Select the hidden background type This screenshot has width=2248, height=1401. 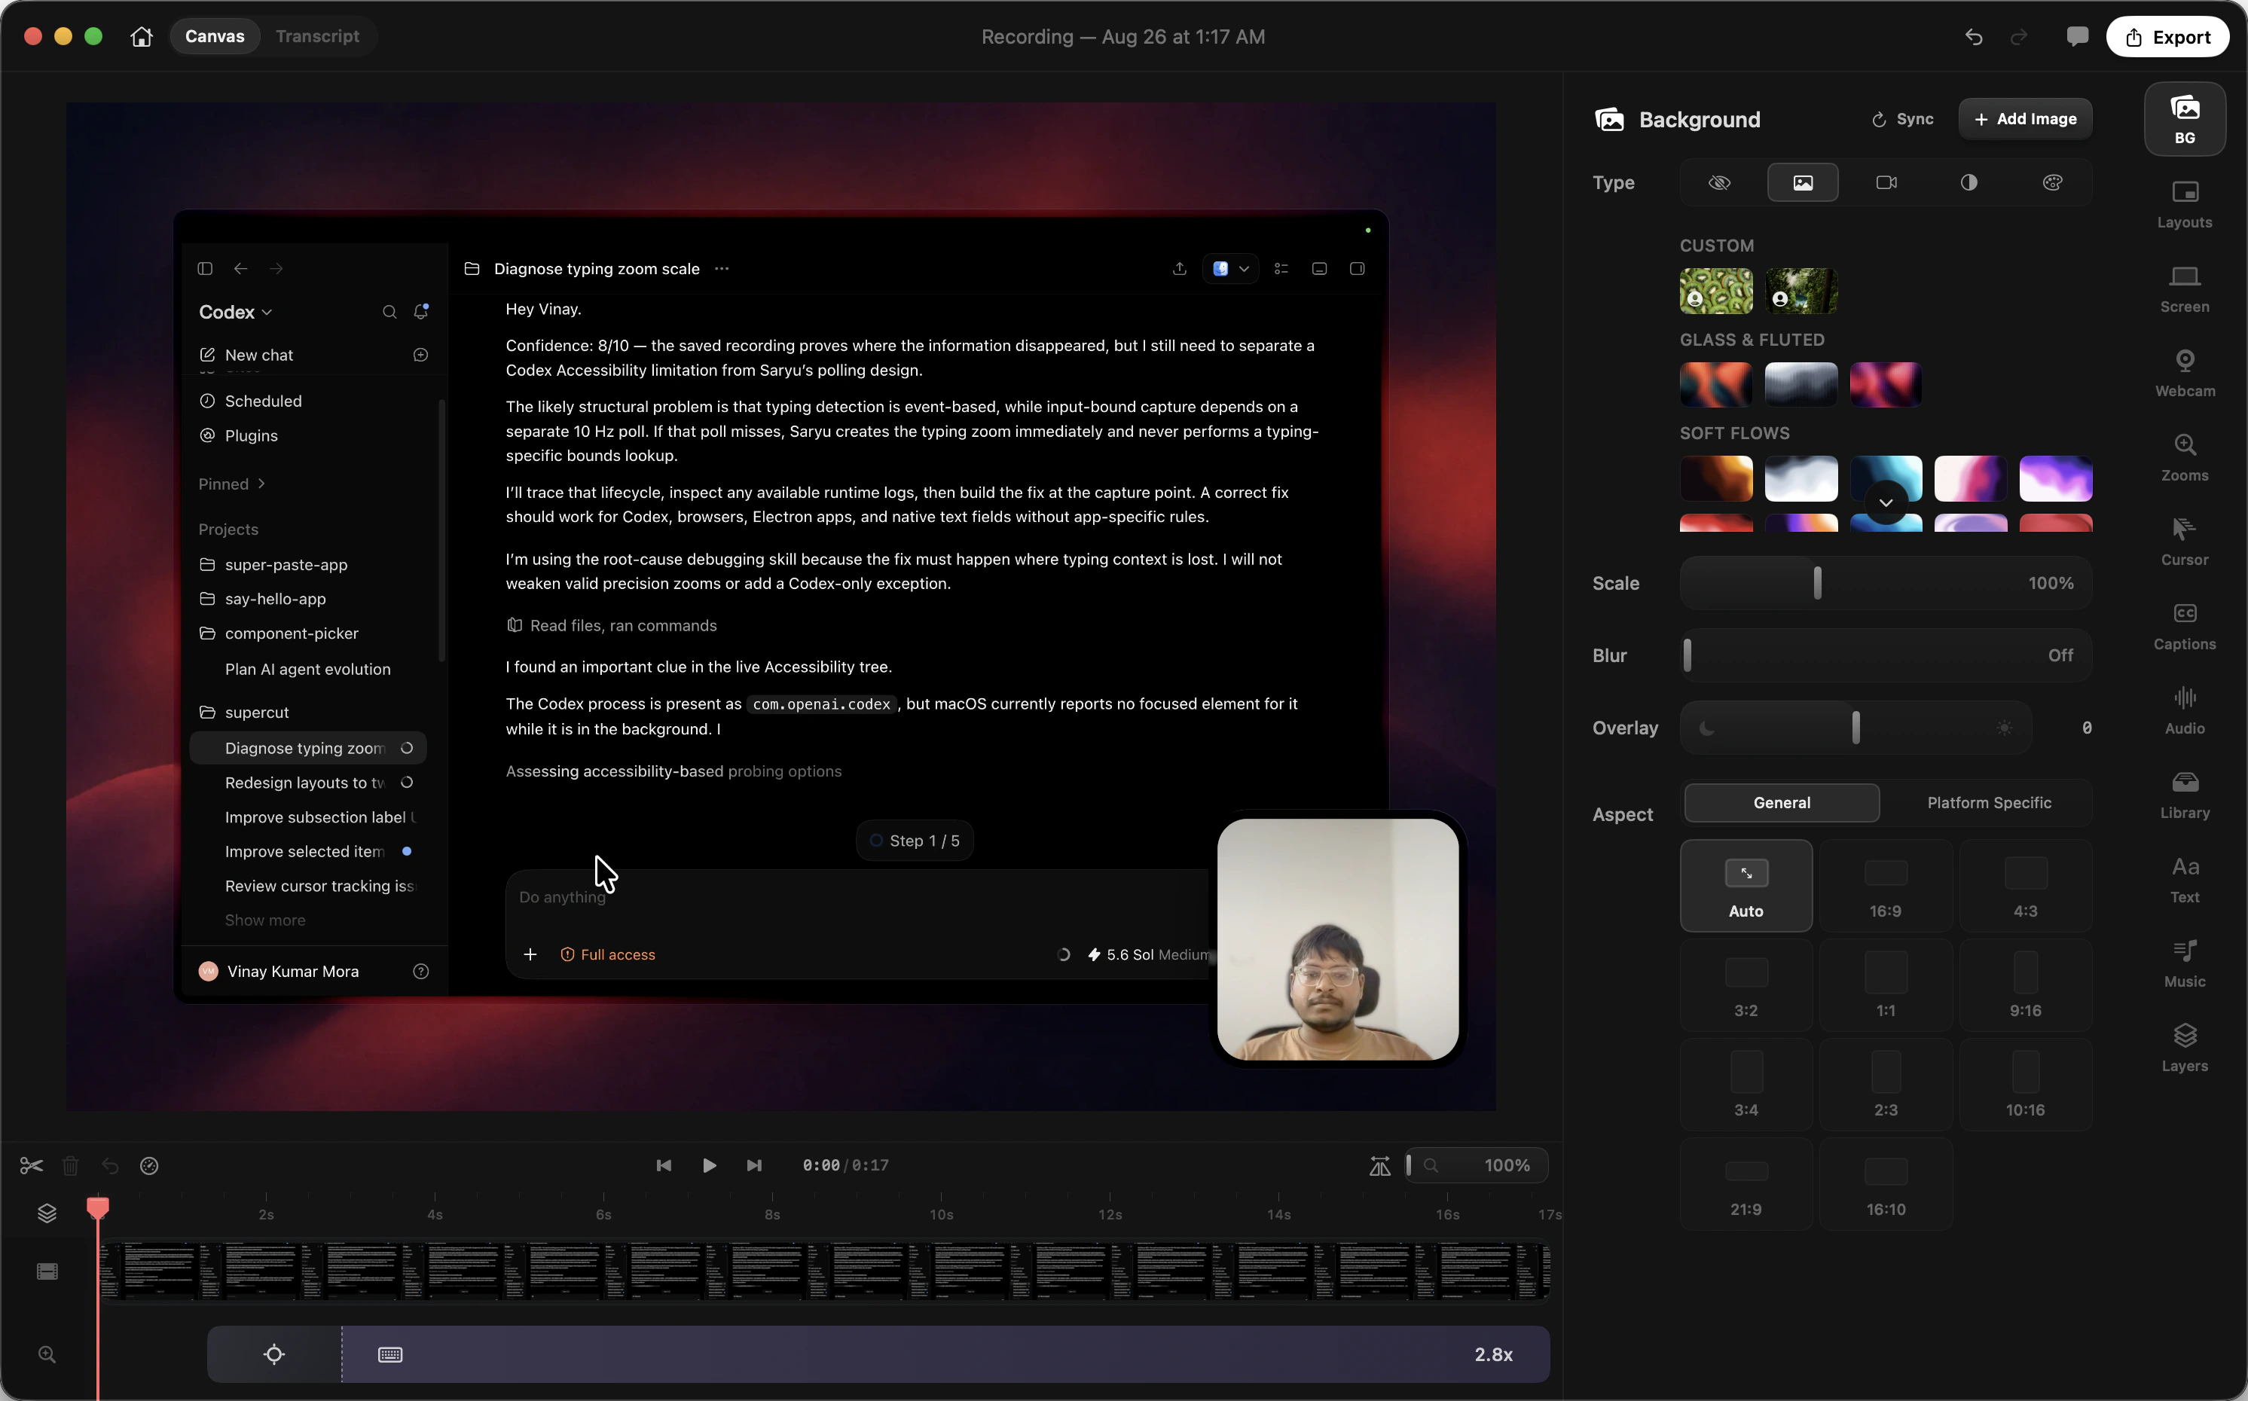pyautogui.click(x=1719, y=182)
